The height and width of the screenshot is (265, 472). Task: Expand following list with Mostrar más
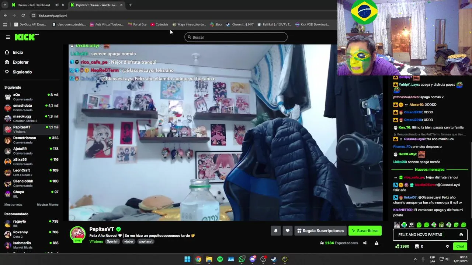(13, 205)
